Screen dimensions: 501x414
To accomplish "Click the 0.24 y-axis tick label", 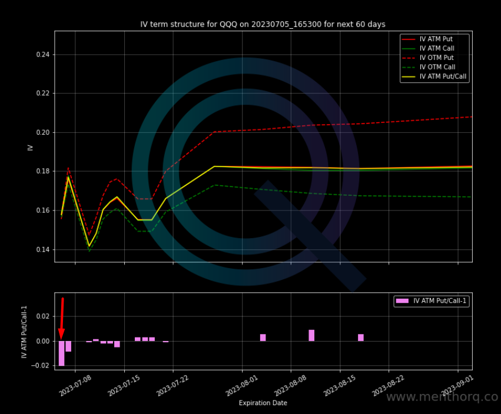I will pos(43,55).
